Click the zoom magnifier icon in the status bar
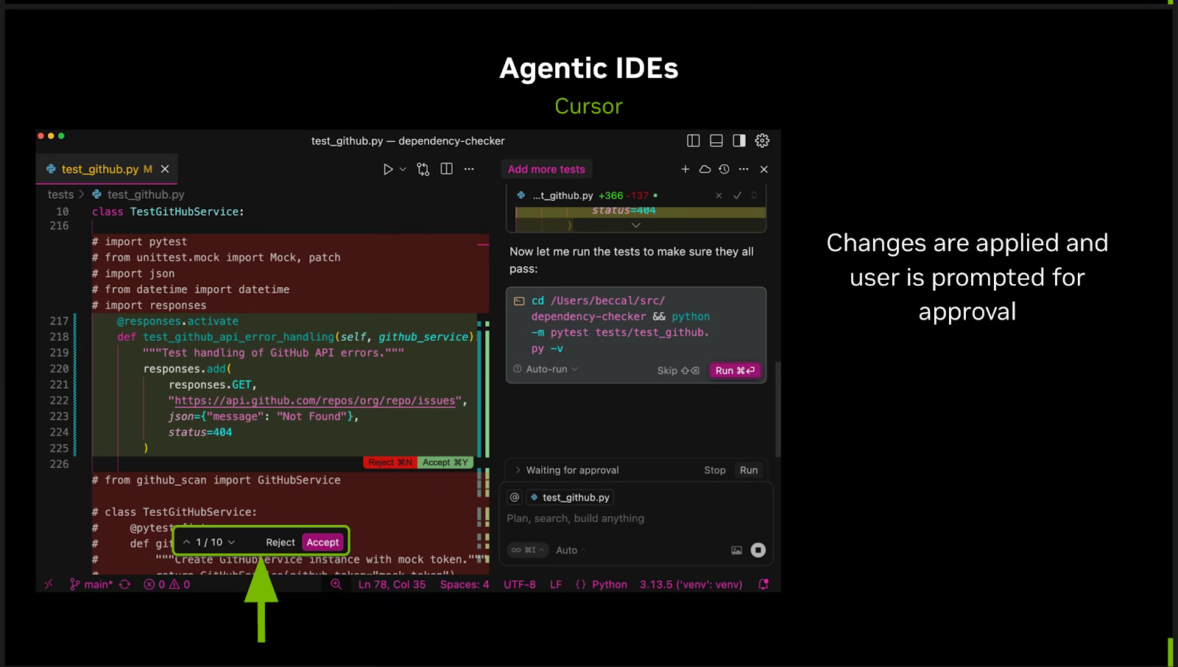This screenshot has height=667, width=1178. pos(336,585)
